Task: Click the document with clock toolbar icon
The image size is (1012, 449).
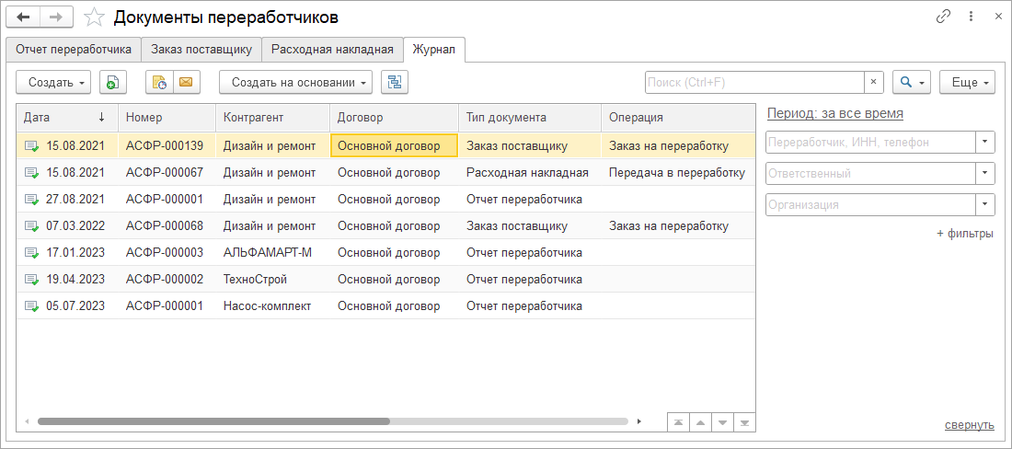Action: (x=159, y=82)
